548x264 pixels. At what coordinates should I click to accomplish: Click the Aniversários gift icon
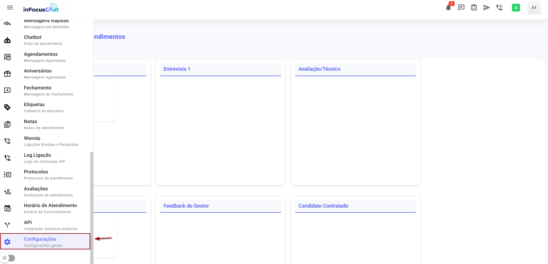tap(7, 74)
